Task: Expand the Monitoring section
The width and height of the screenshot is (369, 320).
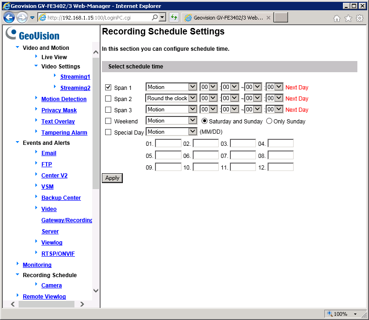Action: click(18, 264)
